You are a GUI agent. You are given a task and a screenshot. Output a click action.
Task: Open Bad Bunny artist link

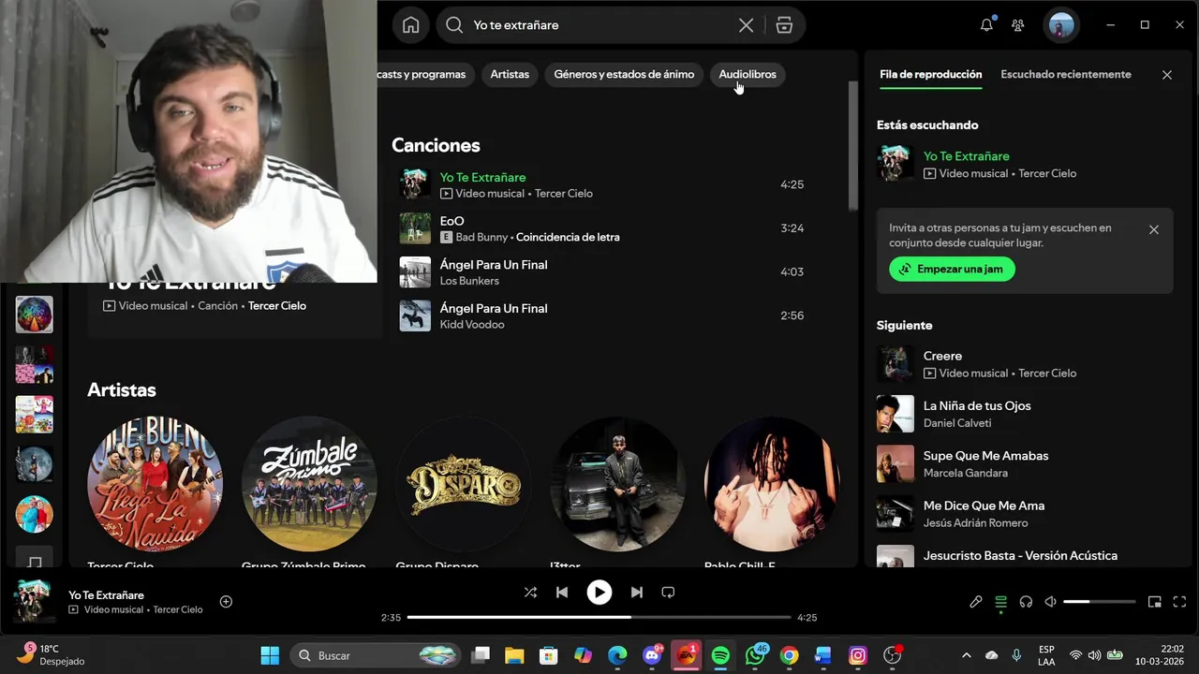coord(481,238)
